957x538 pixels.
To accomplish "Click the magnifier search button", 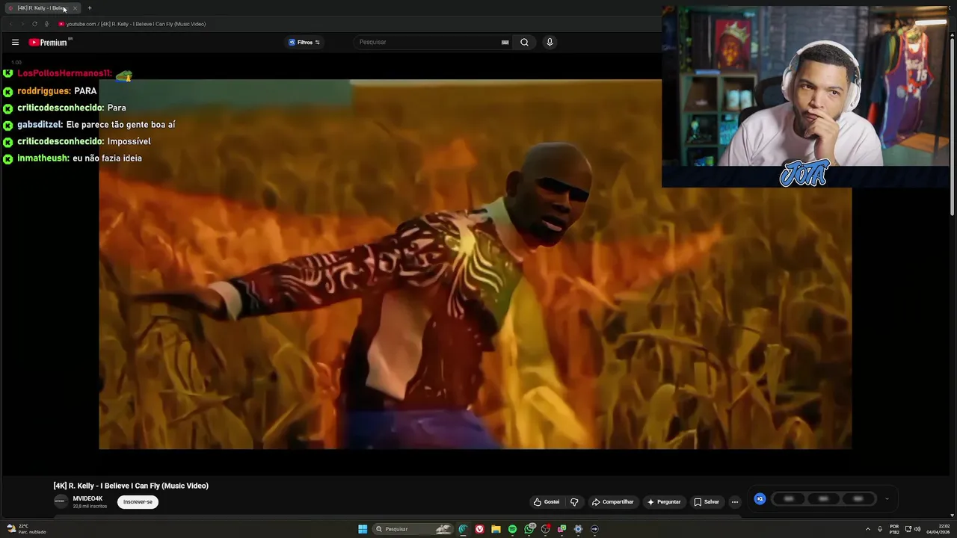I will 524,43.
